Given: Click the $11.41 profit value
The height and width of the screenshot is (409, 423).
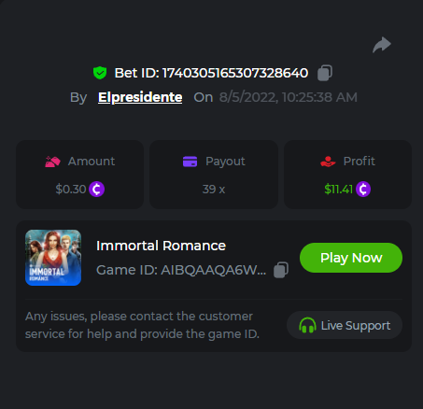Looking at the screenshot, I should click(x=339, y=189).
